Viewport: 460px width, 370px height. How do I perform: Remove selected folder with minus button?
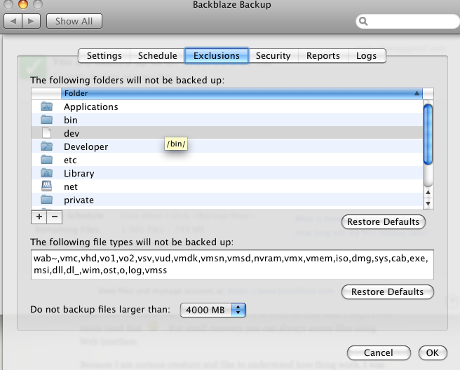point(55,217)
